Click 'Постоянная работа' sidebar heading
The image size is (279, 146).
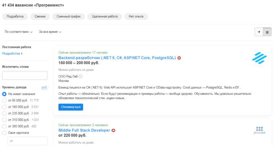point(16,47)
